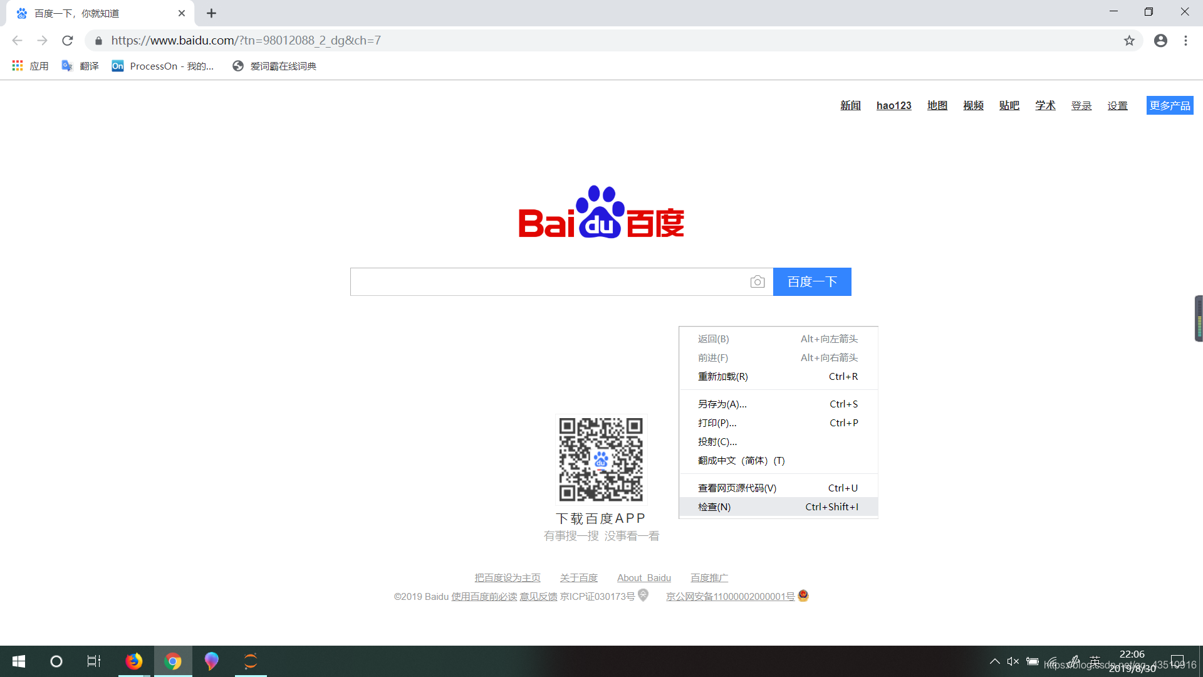Open the Chrome profile avatar icon
Image resolution: width=1203 pixels, height=677 pixels.
pos(1160,41)
